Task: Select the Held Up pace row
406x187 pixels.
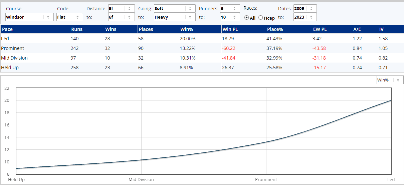Action: [9, 68]
